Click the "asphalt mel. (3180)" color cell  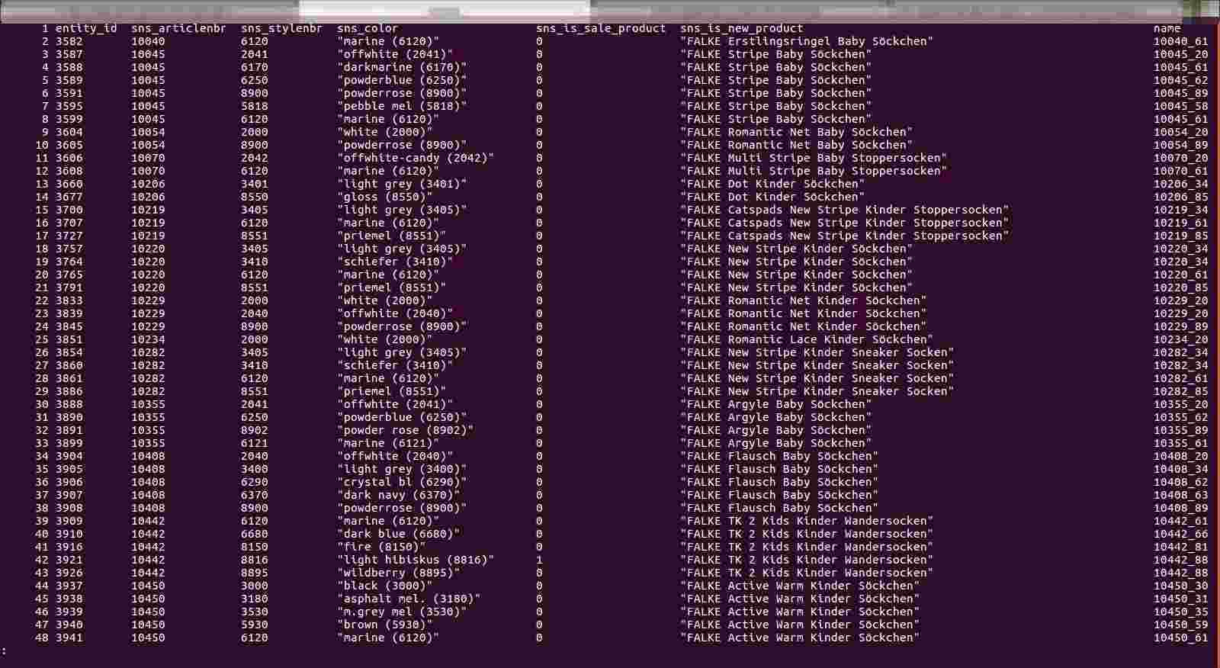409,599
